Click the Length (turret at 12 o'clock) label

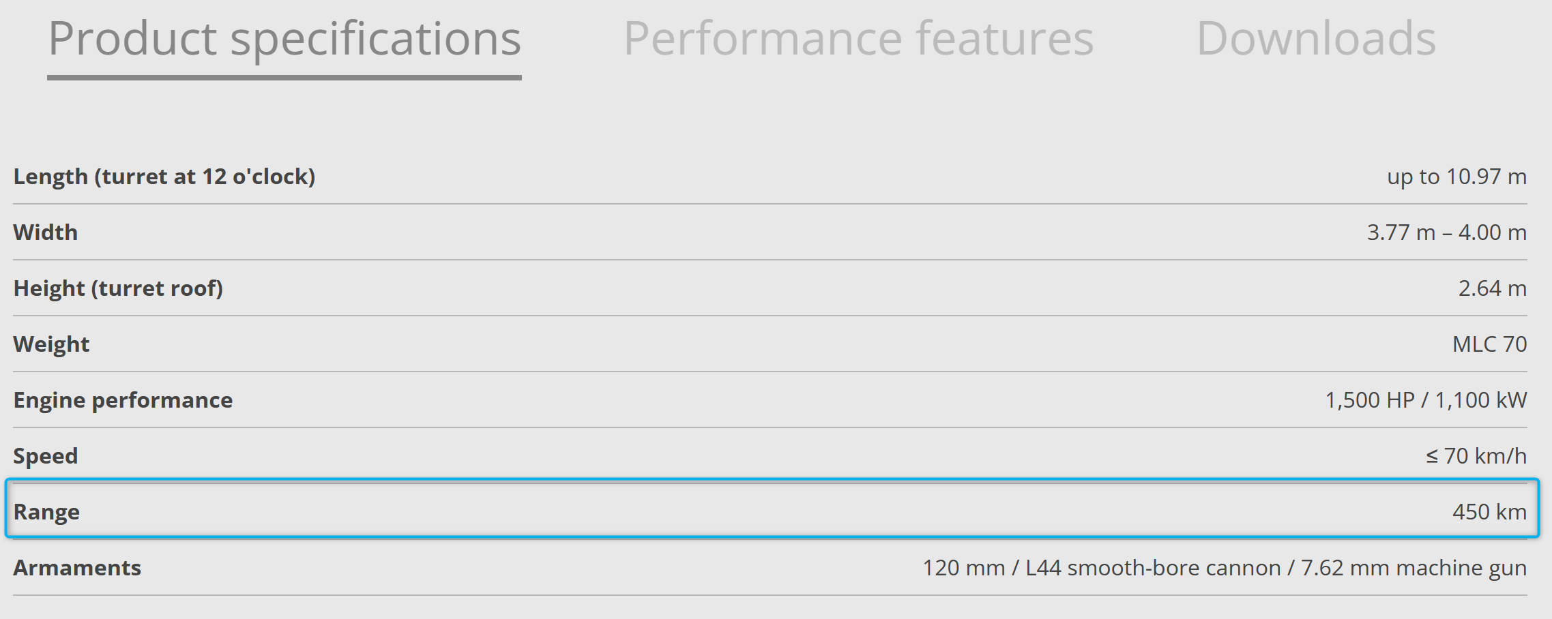[164, 177]
